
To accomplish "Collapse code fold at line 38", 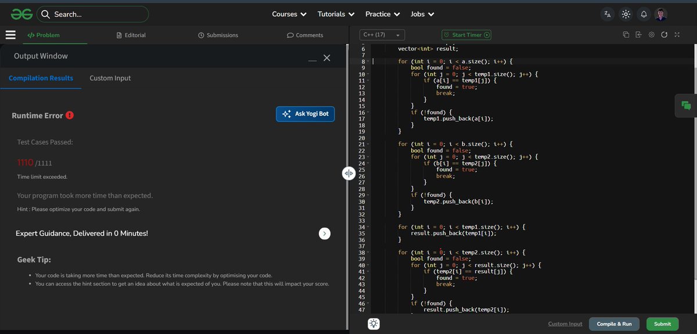I will tap(368, 253).
